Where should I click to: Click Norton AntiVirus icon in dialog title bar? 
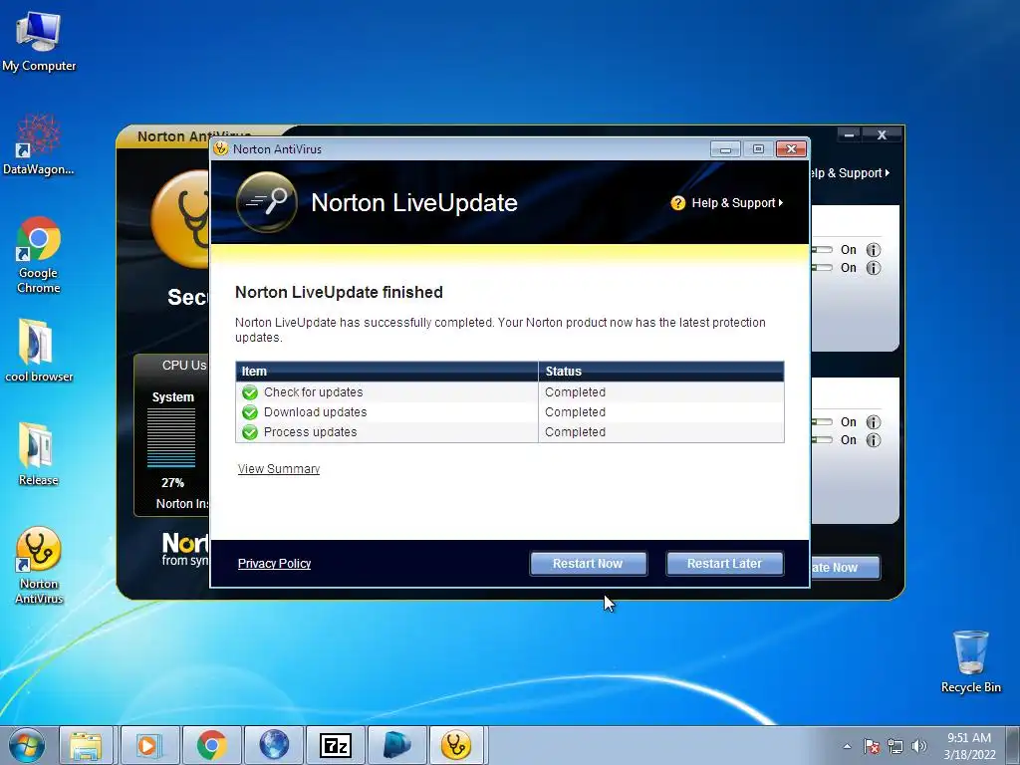[x=221, y=149]
